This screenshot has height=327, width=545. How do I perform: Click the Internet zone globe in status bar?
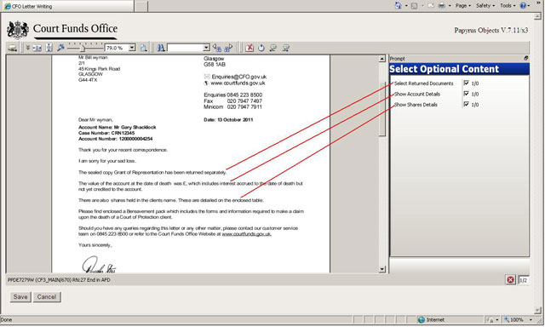[x=422, y=319]
